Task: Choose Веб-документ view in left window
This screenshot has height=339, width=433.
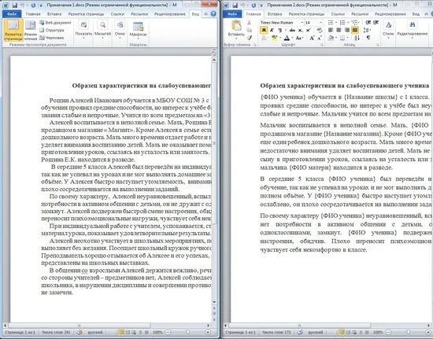Action: click(x=55, y=23)
